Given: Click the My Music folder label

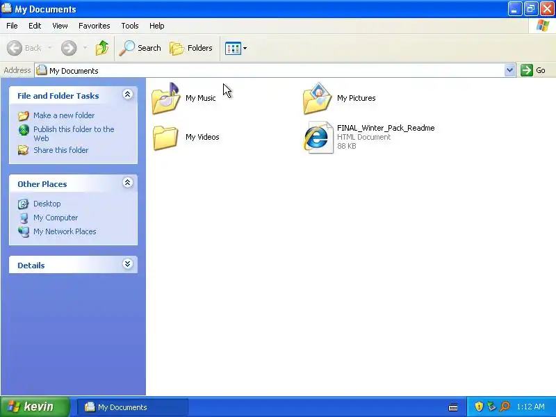Looking at the screenshot, I should click(x=200, y=98).
